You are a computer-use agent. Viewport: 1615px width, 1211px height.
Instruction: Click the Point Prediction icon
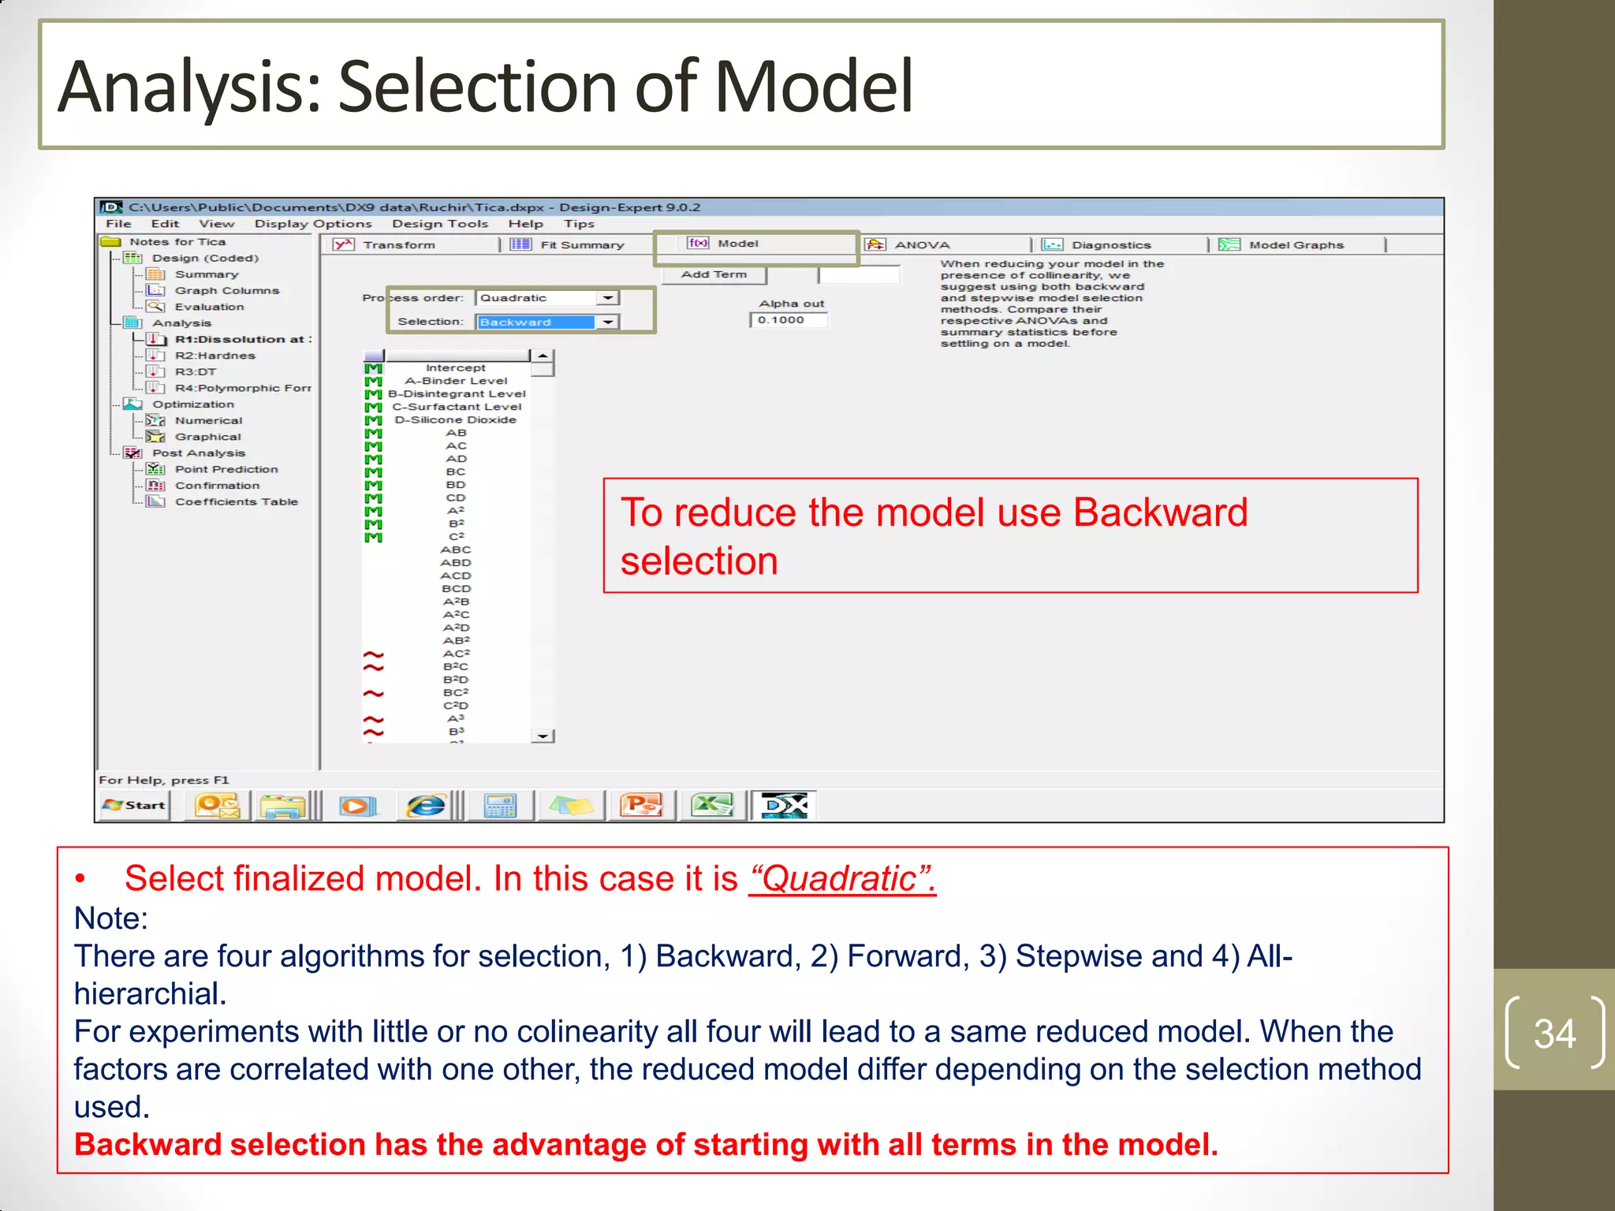coord(155,469)
